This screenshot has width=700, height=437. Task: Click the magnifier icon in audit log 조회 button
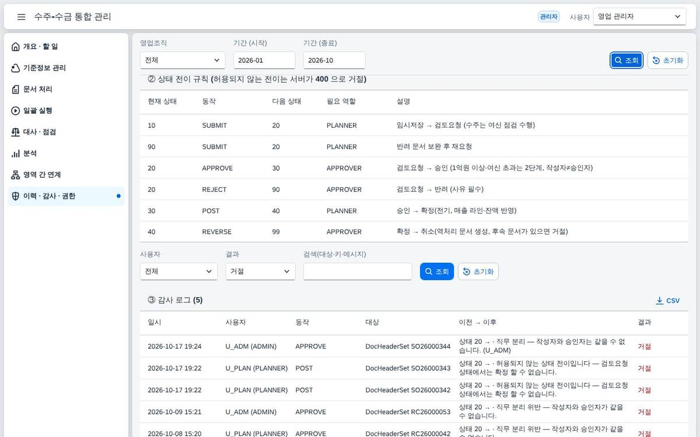(429, 272)
